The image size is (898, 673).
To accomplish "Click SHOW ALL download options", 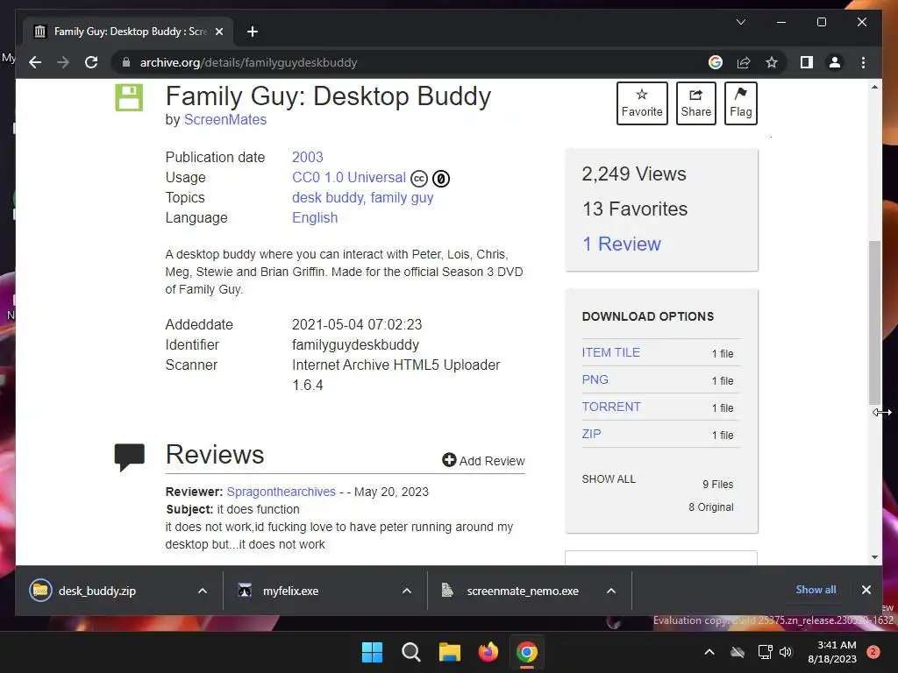I will 609,479.
